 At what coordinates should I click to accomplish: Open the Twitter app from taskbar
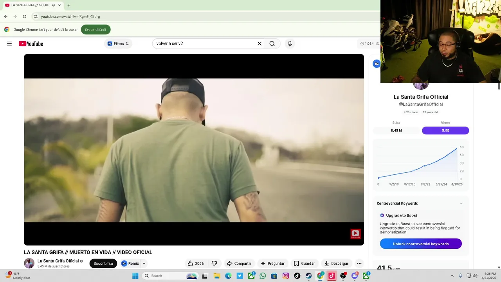(x=240, y=276)
